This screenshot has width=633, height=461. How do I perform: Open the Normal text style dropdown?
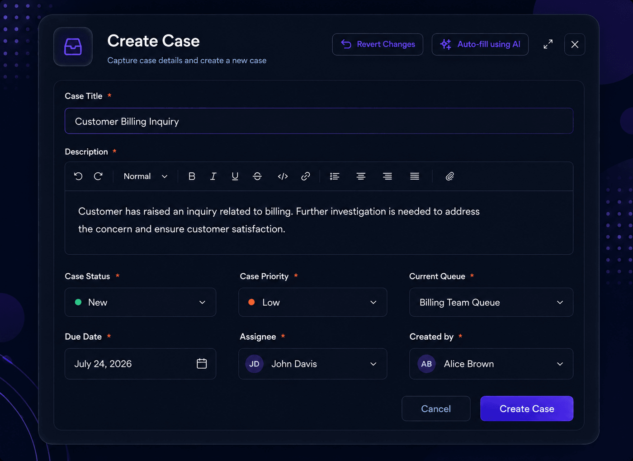pyautogui.click(x=146, y=176)
